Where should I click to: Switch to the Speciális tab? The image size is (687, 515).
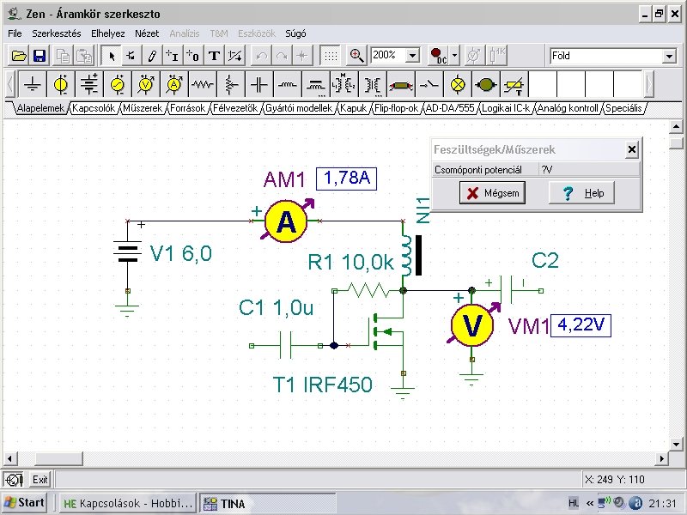[x=624, y=108]
